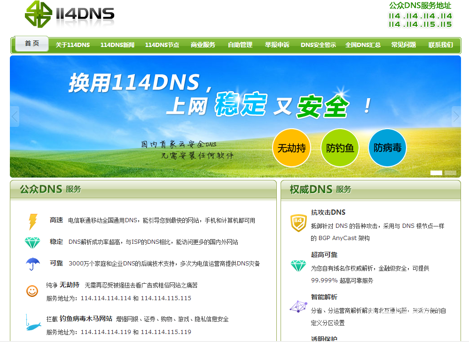
Task: Select first banner slide indicator
Action: click(x=436, y=173)
